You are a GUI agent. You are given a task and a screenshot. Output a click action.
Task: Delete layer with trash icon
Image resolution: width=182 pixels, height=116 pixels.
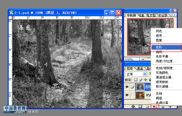pyautogui.click(x=170, y=107)
